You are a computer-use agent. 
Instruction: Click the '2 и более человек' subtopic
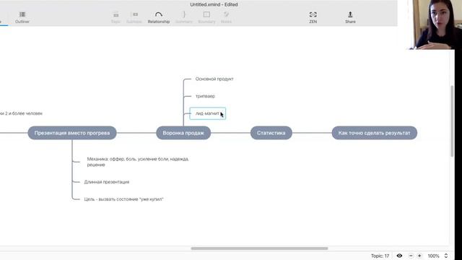click(x=21, y=113)
